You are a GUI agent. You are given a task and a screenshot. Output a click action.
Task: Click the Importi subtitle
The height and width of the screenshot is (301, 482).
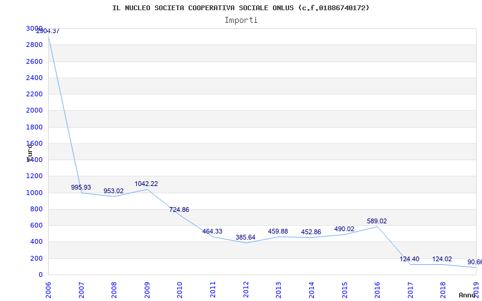pyautogui.click(x=241, y=20)
